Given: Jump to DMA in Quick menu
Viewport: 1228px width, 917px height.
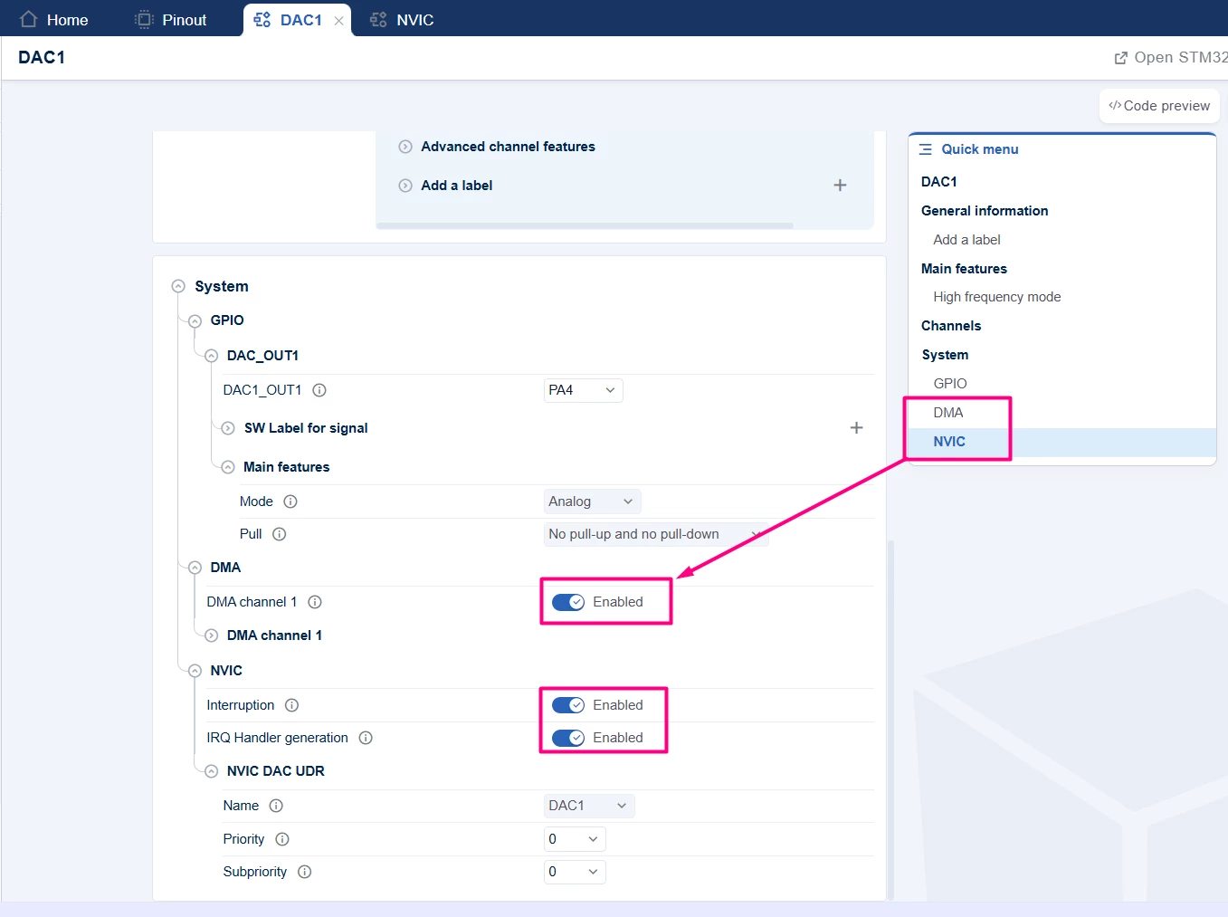Looking at the screenshot, I should pos(947,413).
